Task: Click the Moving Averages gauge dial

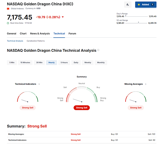Action: click(x=136, y=97)
